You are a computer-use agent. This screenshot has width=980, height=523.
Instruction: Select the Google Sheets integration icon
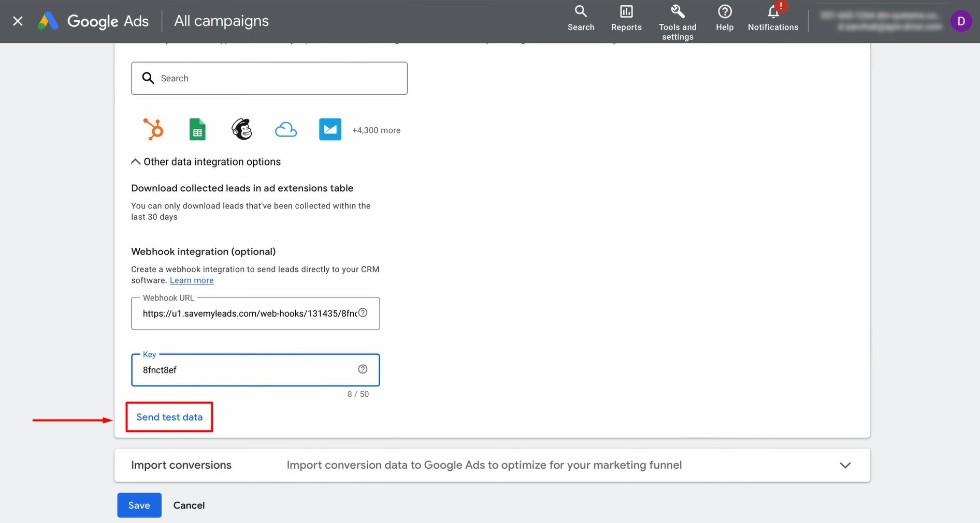pyautogui.click(x=197, y=129)
